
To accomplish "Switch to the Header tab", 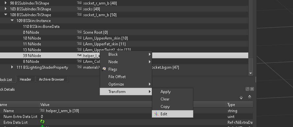I will click(25, 79).
